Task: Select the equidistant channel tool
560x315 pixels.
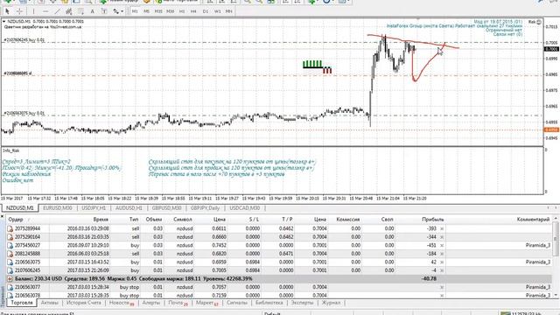Action: tap(69, 11)
